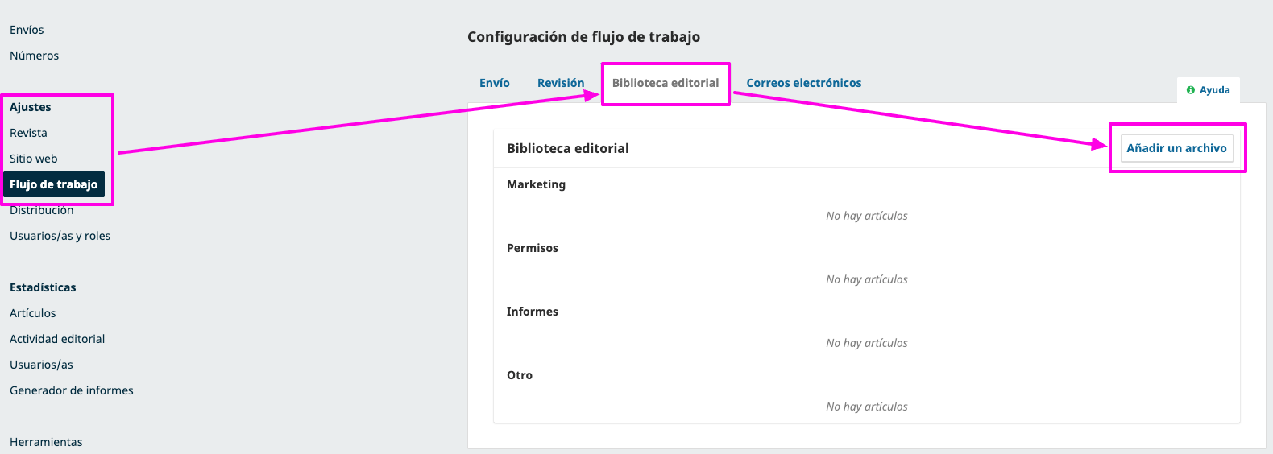Open the Generador de informes
Viewport: 1273px width, 454px height.
(72, 390)
